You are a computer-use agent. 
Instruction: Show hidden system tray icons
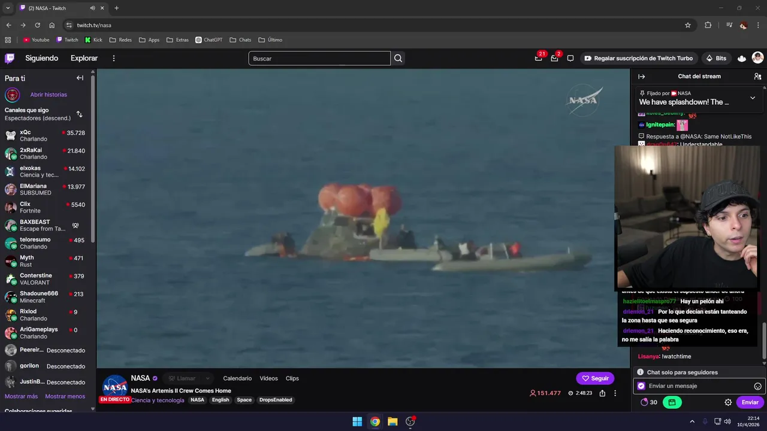[692, 421]
